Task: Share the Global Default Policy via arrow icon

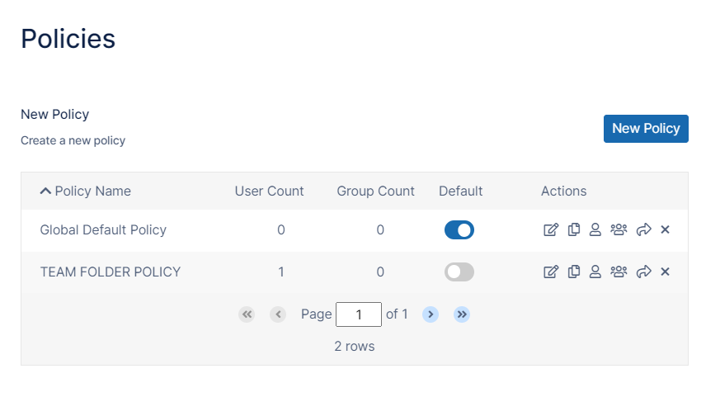Action: pyautogui.click(x=644, y=229)
